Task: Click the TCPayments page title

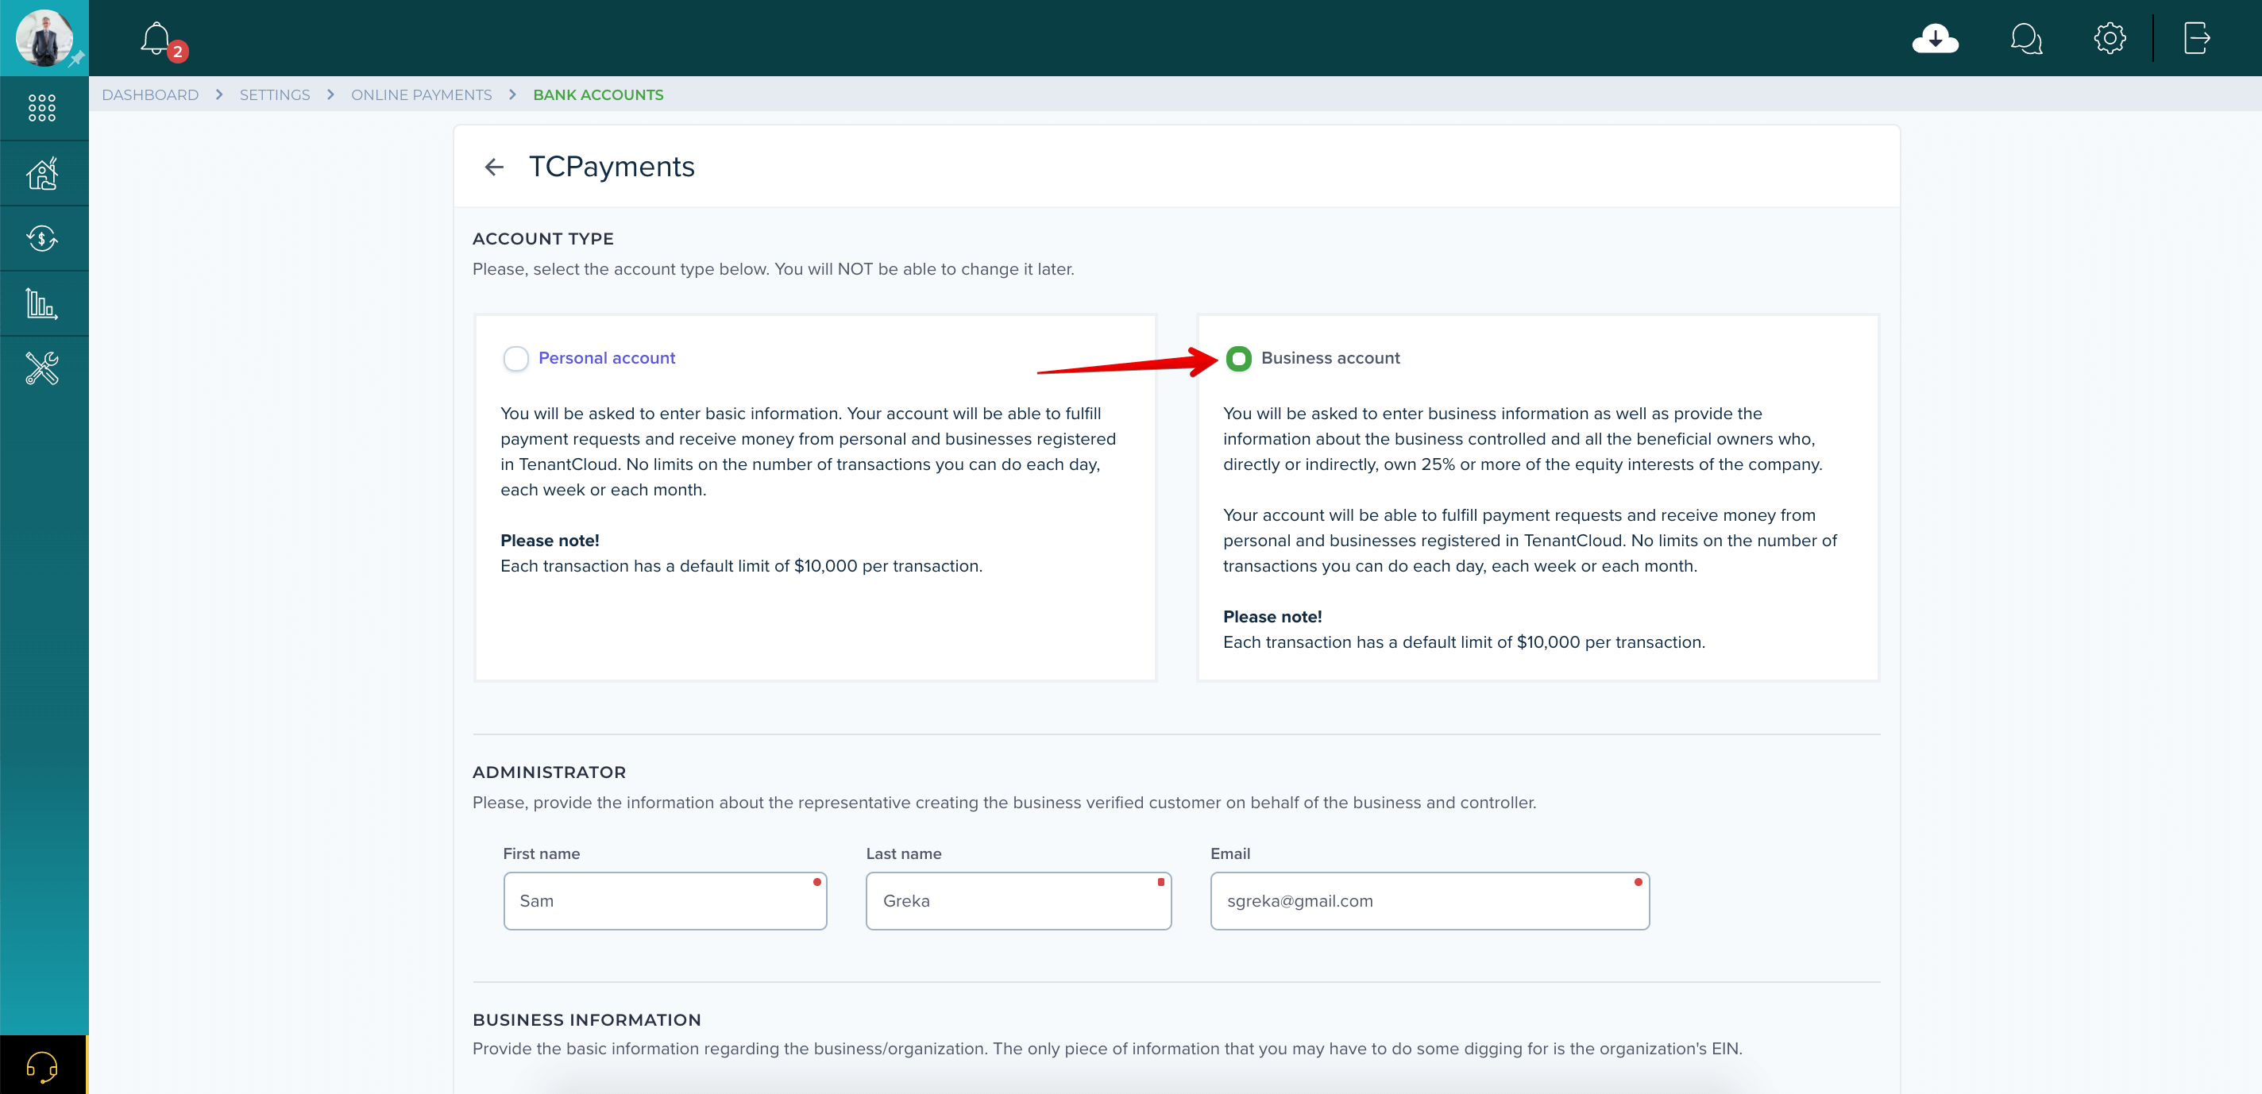Action: coord(612,167)
